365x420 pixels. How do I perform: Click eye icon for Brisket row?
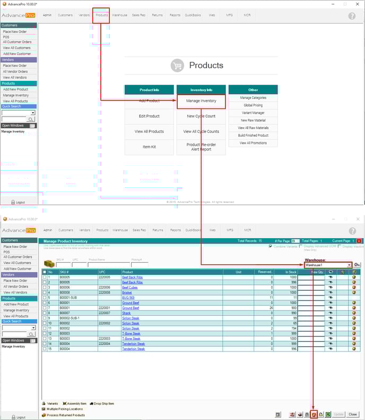(x=331, y=292)
